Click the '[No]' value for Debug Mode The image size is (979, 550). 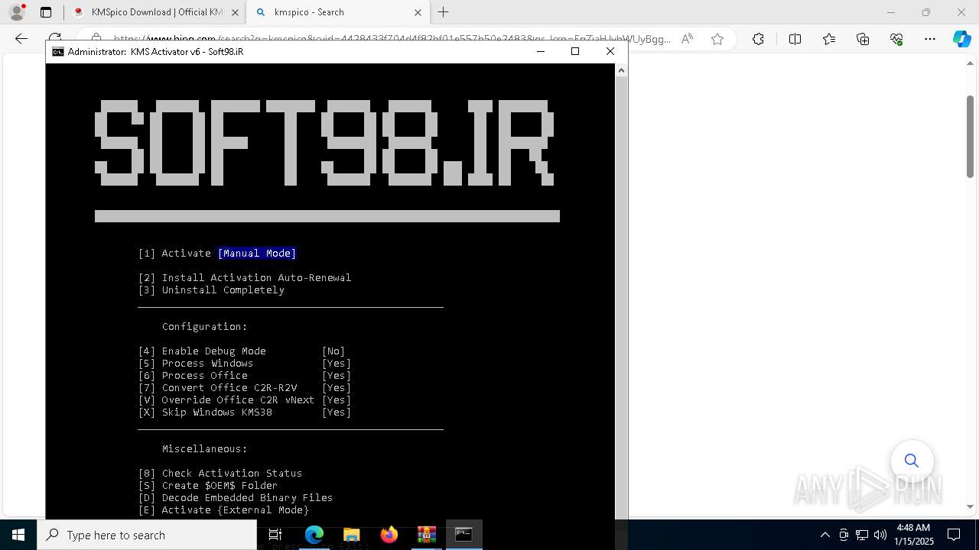coord(333,351)
